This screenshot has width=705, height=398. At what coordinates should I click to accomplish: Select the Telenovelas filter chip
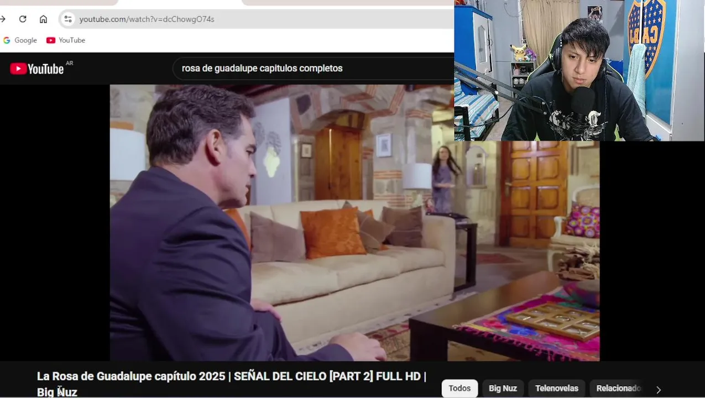(x=556, y=388)
